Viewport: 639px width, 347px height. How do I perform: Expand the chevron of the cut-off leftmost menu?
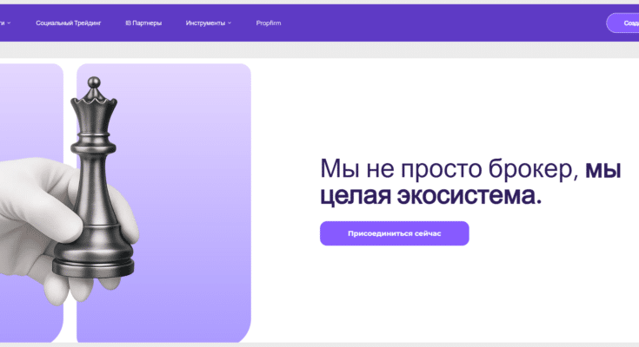point(9,23)
